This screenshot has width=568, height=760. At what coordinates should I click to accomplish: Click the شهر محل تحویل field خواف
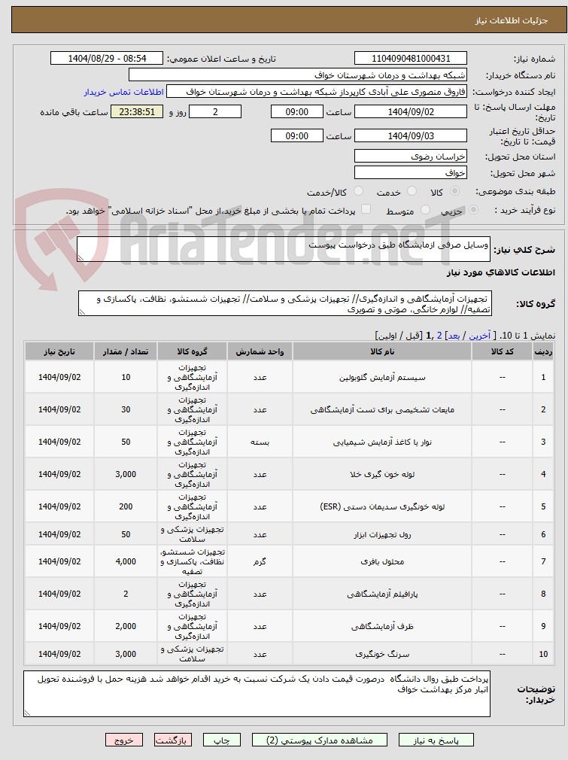[411, 172]
